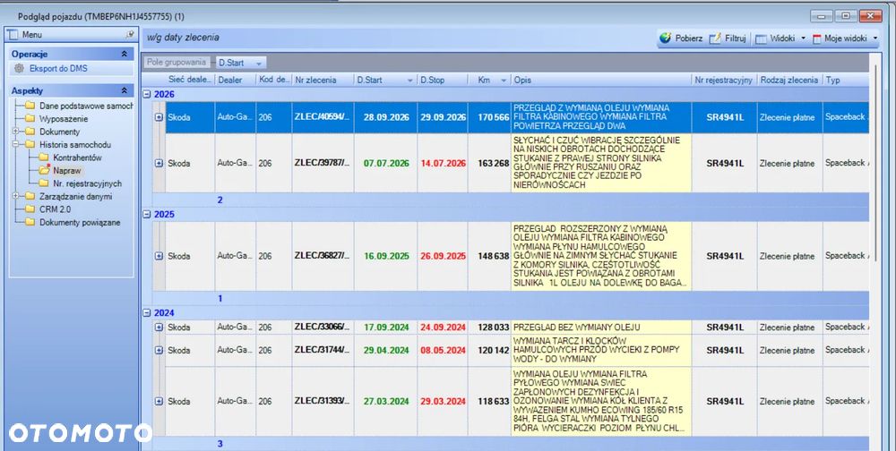Select Dane podstawowe samochodu tree item
The image size is (896, 451).
coord(86,106)
